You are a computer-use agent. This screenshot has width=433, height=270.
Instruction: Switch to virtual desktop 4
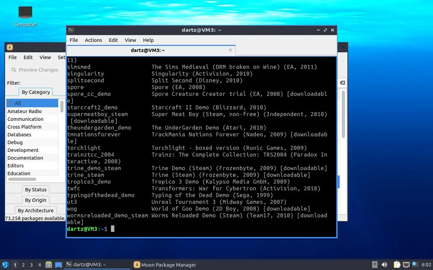40,265
